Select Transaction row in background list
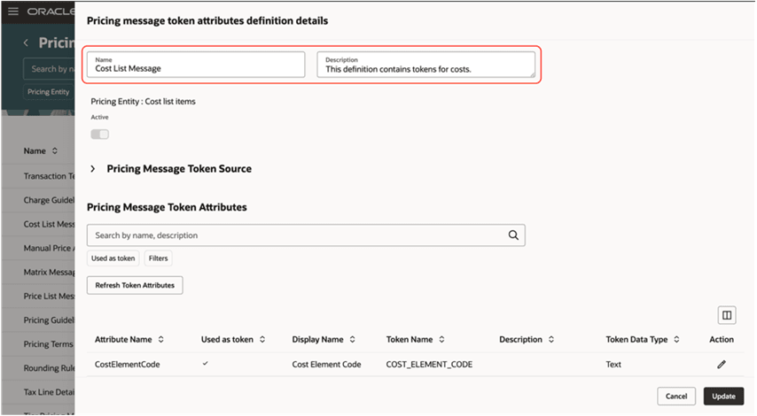Viewport: 757px width, 416px height. [x=39, y=176]
